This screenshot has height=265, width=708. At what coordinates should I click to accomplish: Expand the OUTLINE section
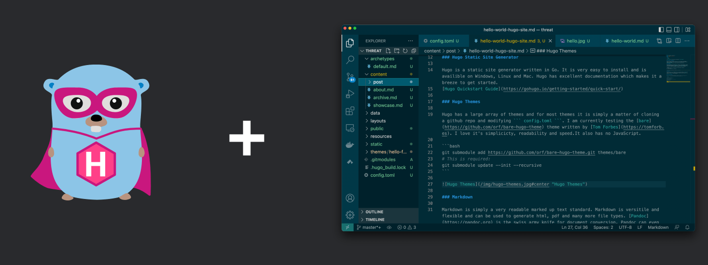coord(389,212)
